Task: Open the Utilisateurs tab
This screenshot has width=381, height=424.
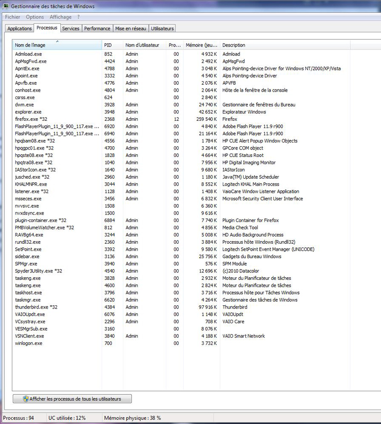Action: click(x=162, y=29)
